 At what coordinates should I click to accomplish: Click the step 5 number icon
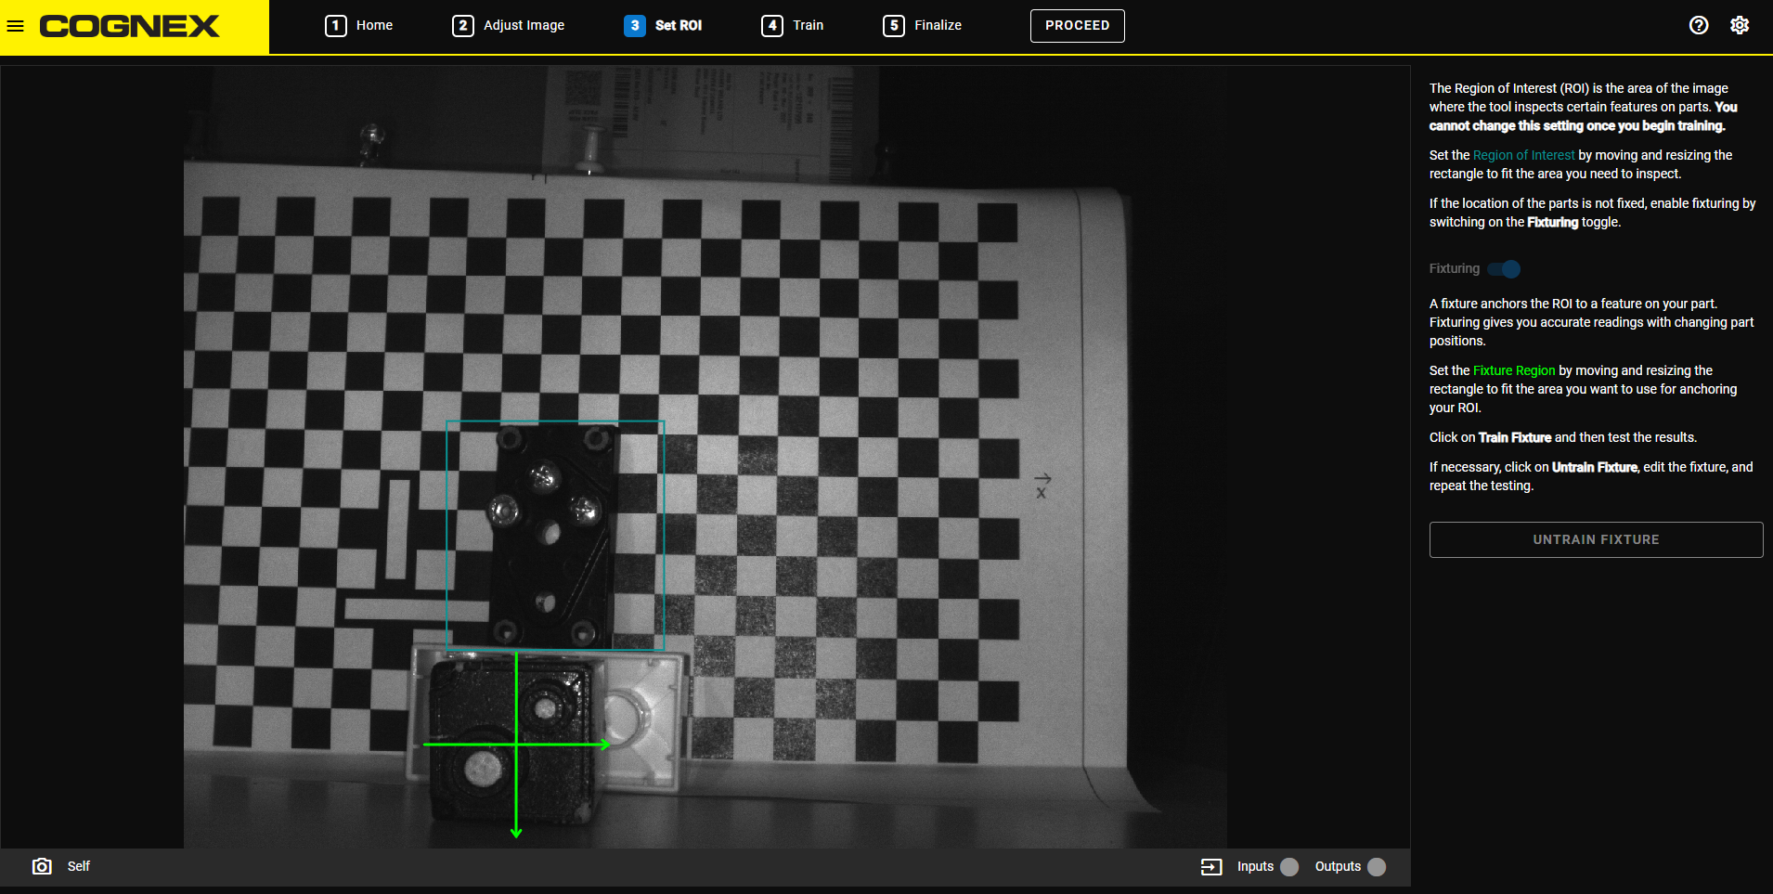coord(893,25)
